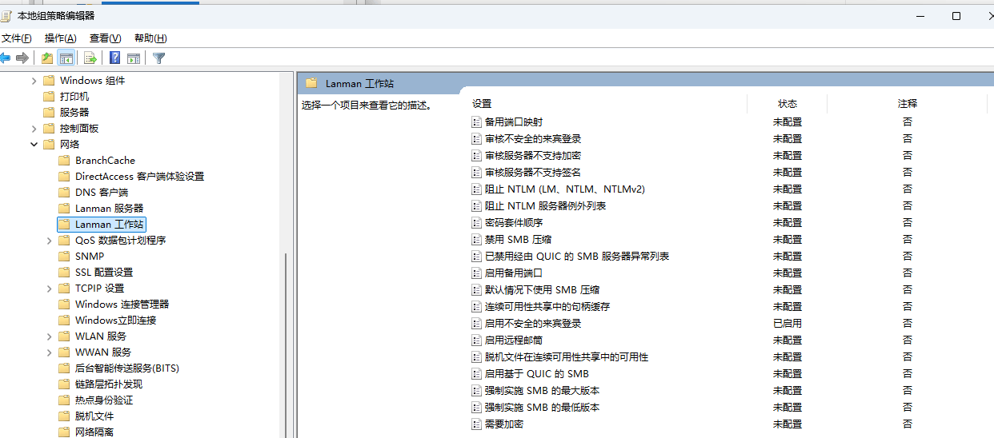Image resolution: width=994 pixels, height=438 pixels.
Task: Sort by the 注释 column header
Action: 908,104
